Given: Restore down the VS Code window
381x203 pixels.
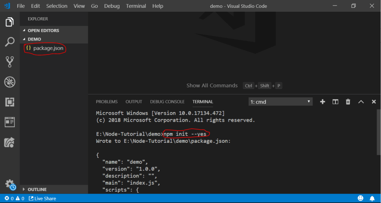Looking at the screenshot, I should 354,6.
